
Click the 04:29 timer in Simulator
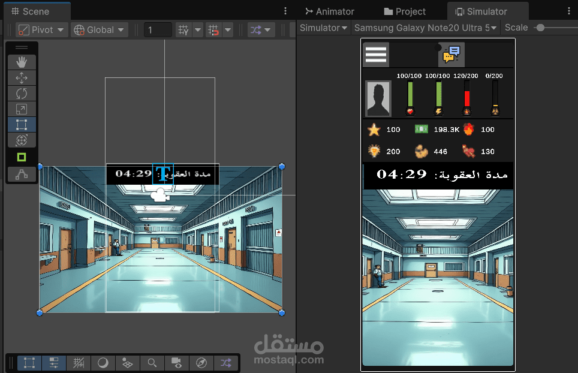pos(402,175)
